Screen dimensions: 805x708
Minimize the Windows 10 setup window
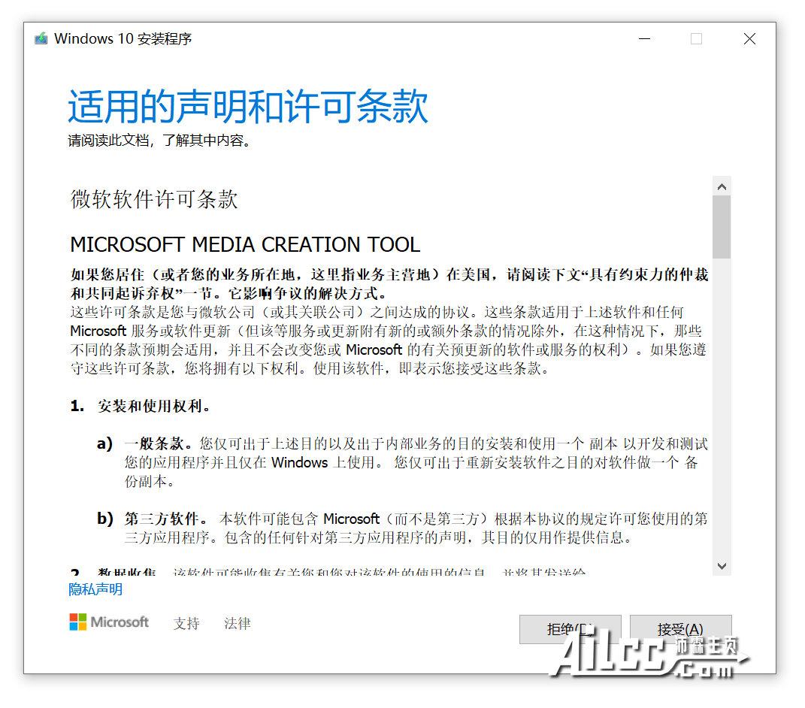click(x=644, y=38)
